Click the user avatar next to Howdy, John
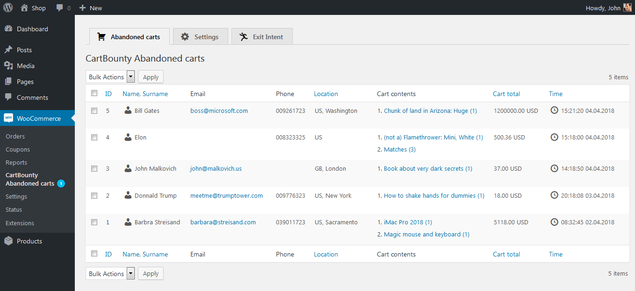This screenshot has height=291, width=635. tap(628, 7)
